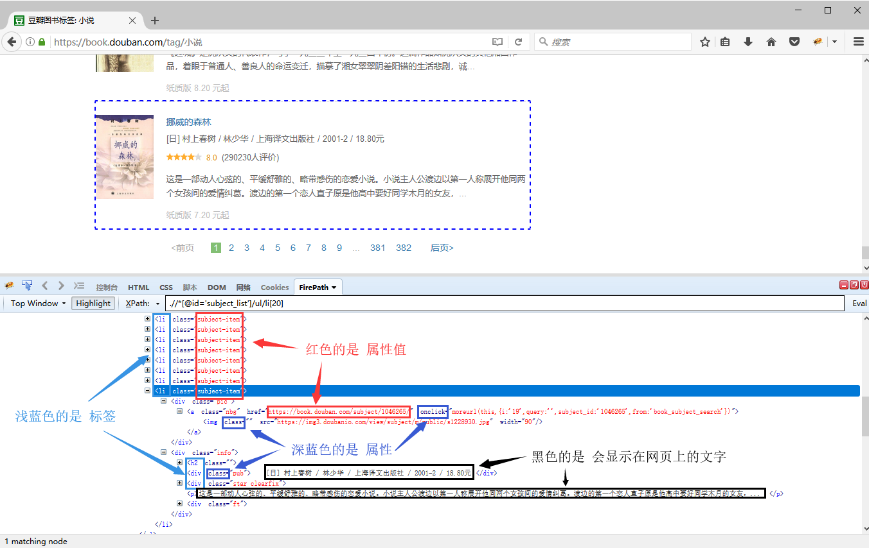The width and height of the screenshot is (869, 548).
Task: Click the green secure padlock icon
Action: point(42,42)
